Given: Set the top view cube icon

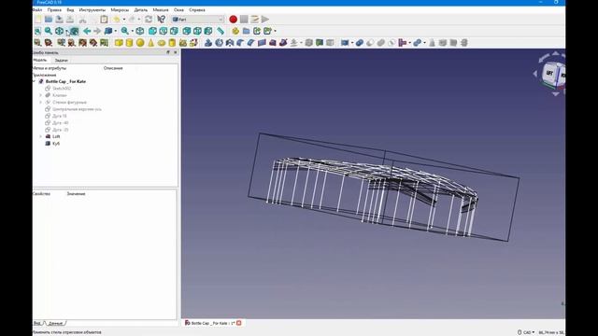Looking at the screenshot, I should (164, 31).
